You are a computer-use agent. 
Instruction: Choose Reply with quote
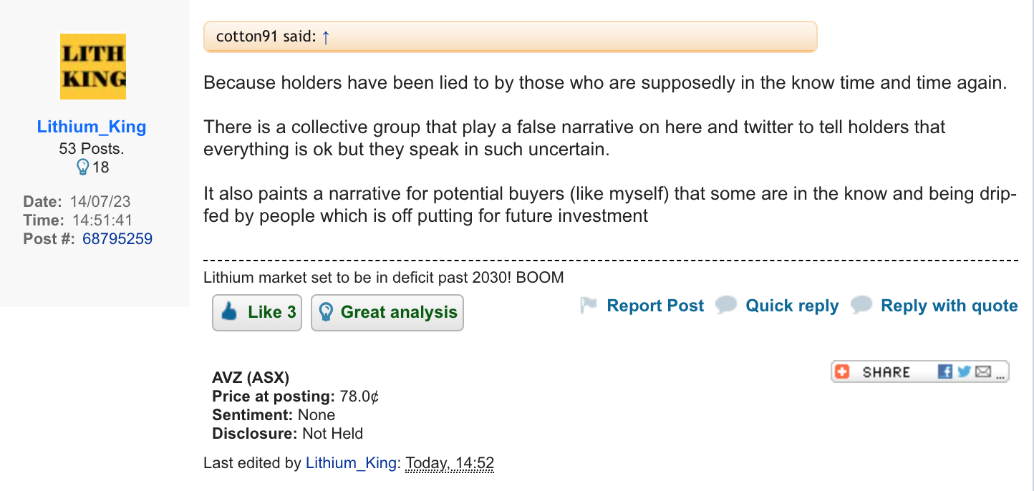(949, 306)
